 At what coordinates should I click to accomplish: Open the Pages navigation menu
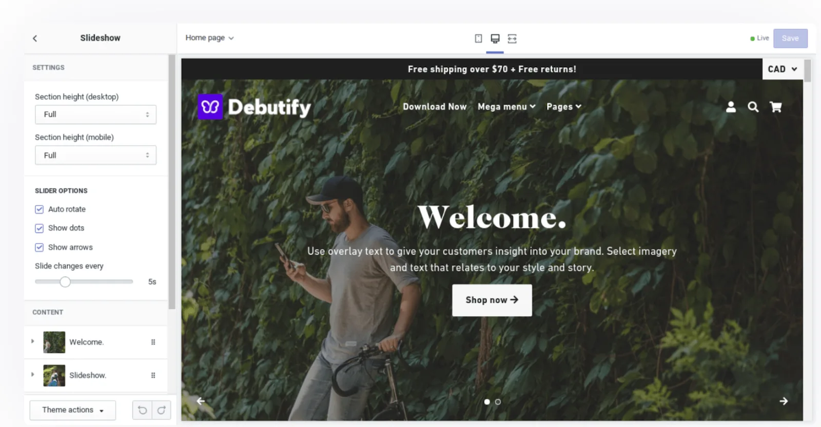point(563,107)
